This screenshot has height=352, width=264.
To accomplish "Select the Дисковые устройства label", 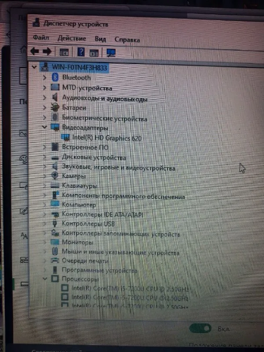I will coord(94,157).
